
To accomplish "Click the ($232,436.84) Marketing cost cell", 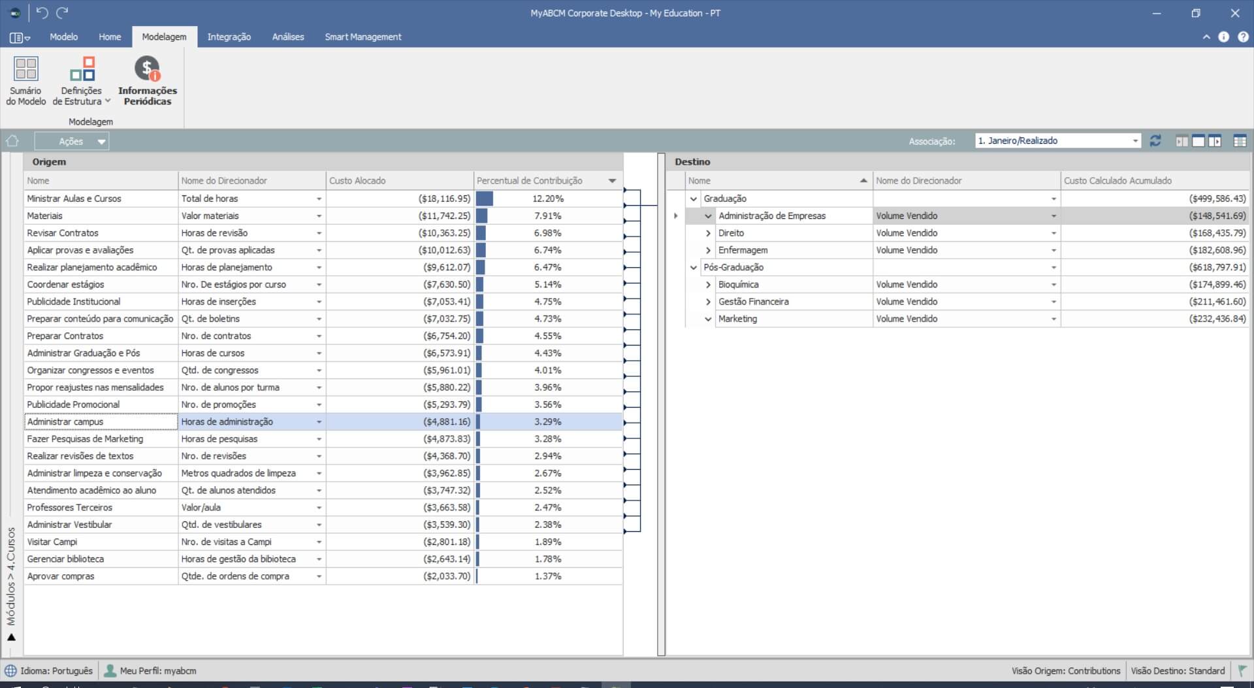I will pyautogui.click(x=1155, y=319).
